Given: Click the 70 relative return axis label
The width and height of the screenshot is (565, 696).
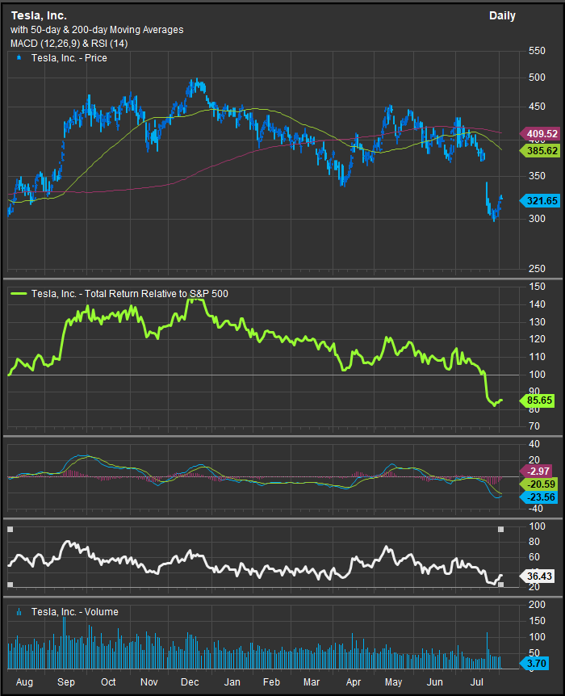Looking at the screenshot, I should click(x=534, y=426).
